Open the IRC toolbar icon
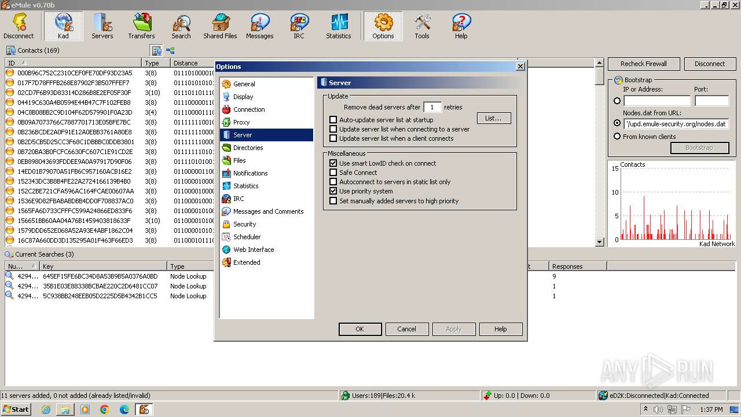Image resolution: width=741 pixels, height=417 pixels. [x=299, y=26]
